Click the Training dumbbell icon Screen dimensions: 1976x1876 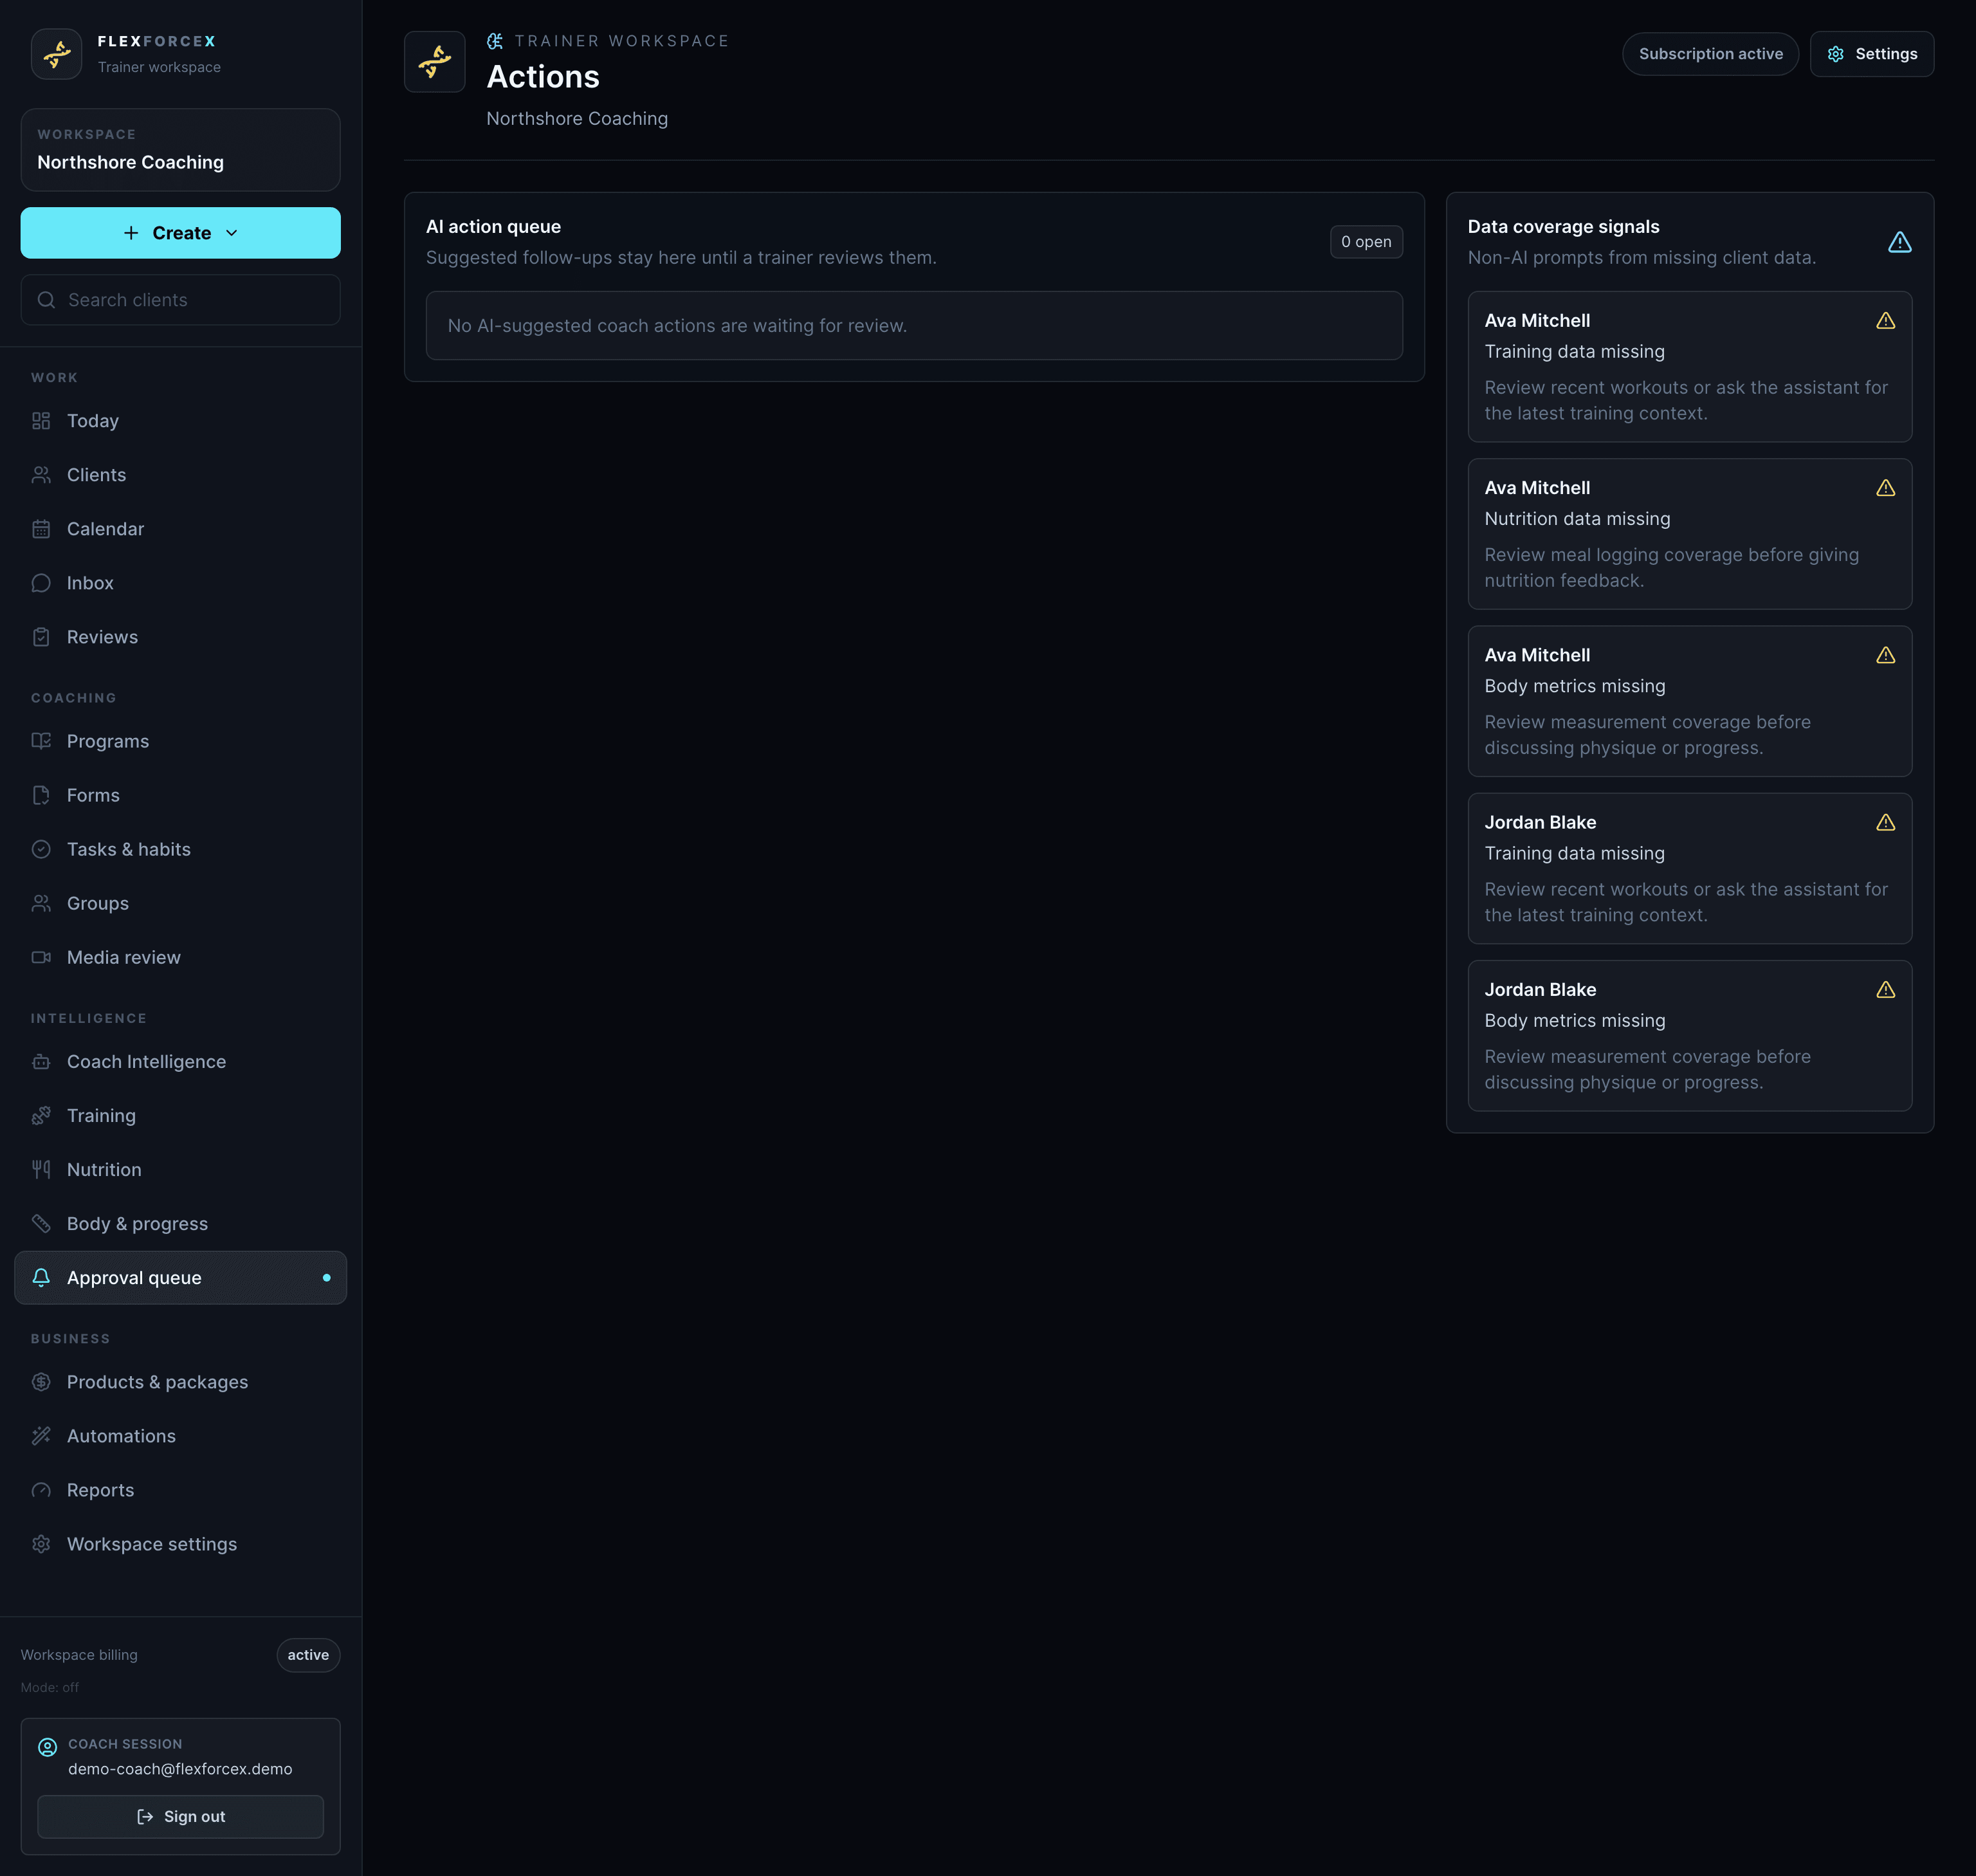click(x=41, y=1116)
